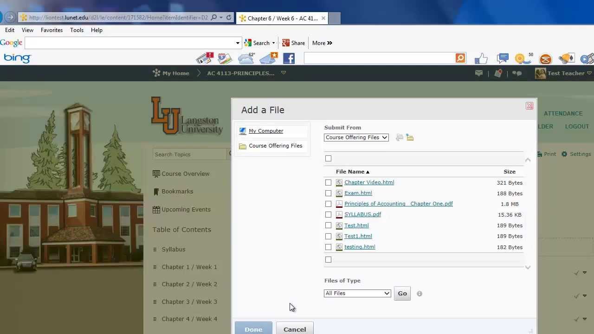Open the Tools menu
Screen dimensions: 594x334
point(77,30)
